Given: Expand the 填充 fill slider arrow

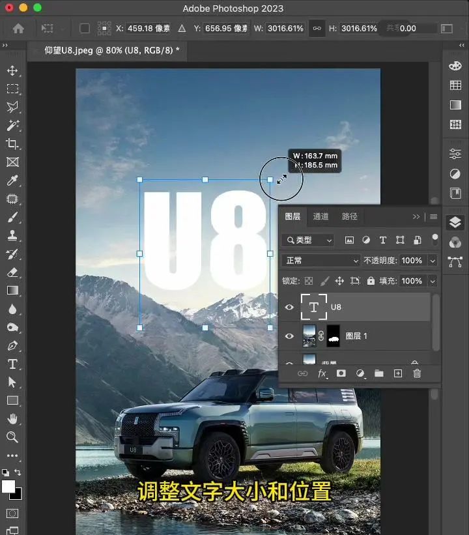Looking at the screenshot, I should pos(433,281).
